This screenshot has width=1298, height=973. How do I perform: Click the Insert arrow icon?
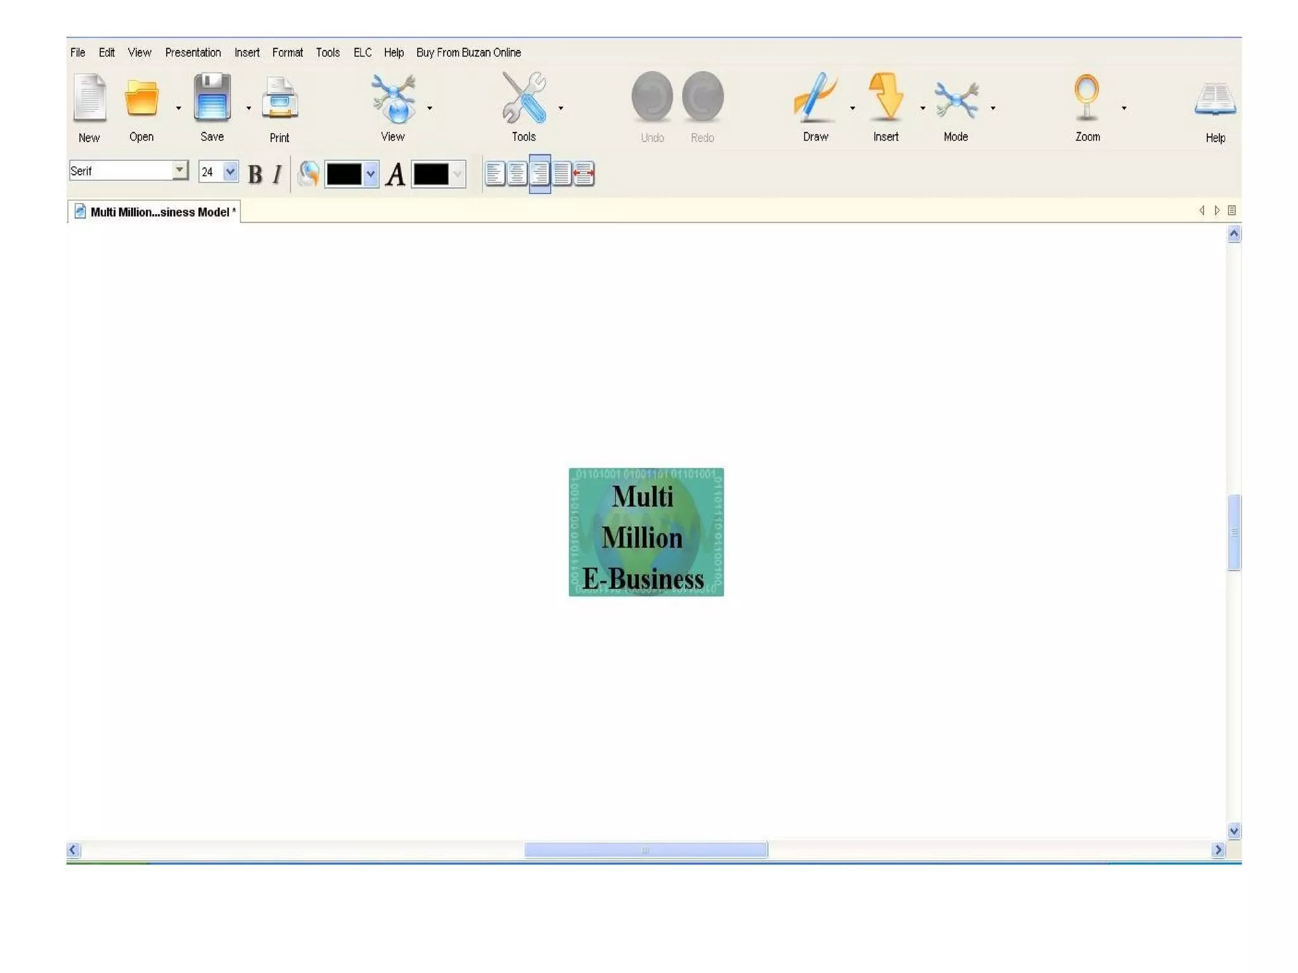point(885,98)
